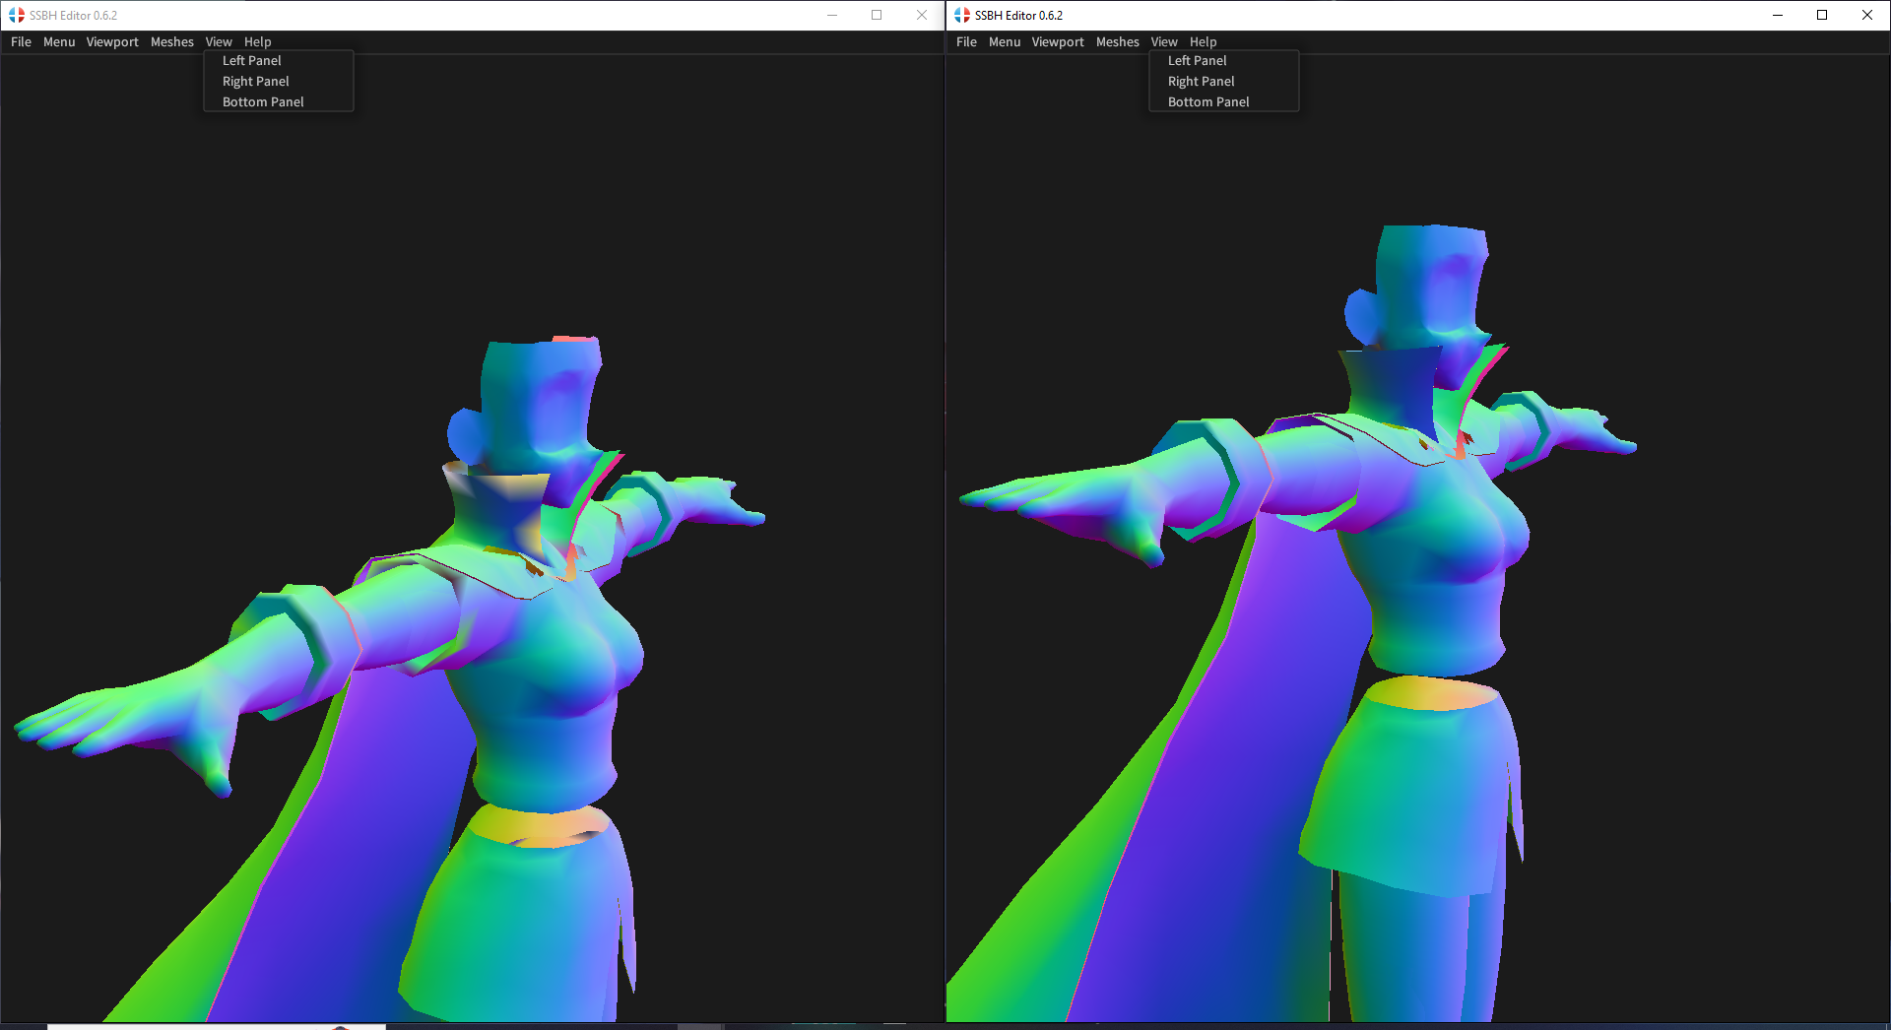The height and width of the screenshot is (1030, 1891).
Task: Show the Bottom Panel from right window's View menu
Action: (1206, 101)
